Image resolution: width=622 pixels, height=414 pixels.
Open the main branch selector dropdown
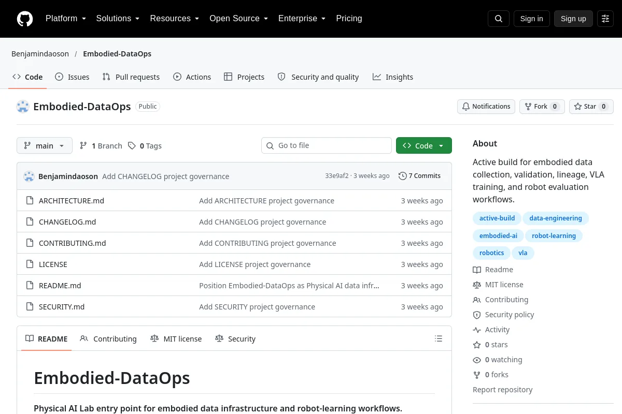(45, 146)
